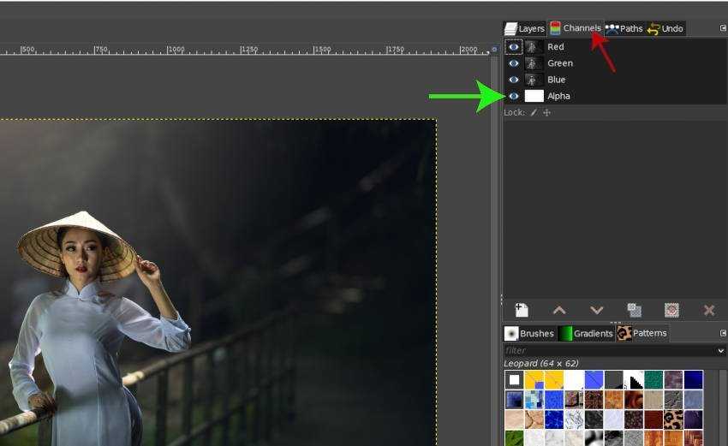728x446 pixels.
Task: Toggle visibility of the Green channel
Action: (514, 63)
